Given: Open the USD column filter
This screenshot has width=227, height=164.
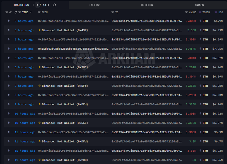Looking at the screenshot, I should coord(214,12).
